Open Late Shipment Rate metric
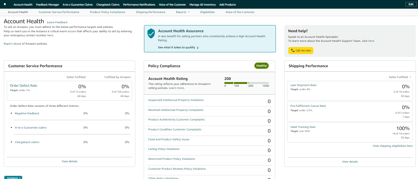The image size is (418, 179). (x=303, y=85)
